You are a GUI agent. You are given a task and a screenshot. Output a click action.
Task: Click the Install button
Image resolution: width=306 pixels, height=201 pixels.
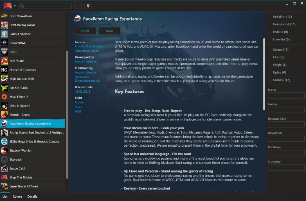pos(85,31)
